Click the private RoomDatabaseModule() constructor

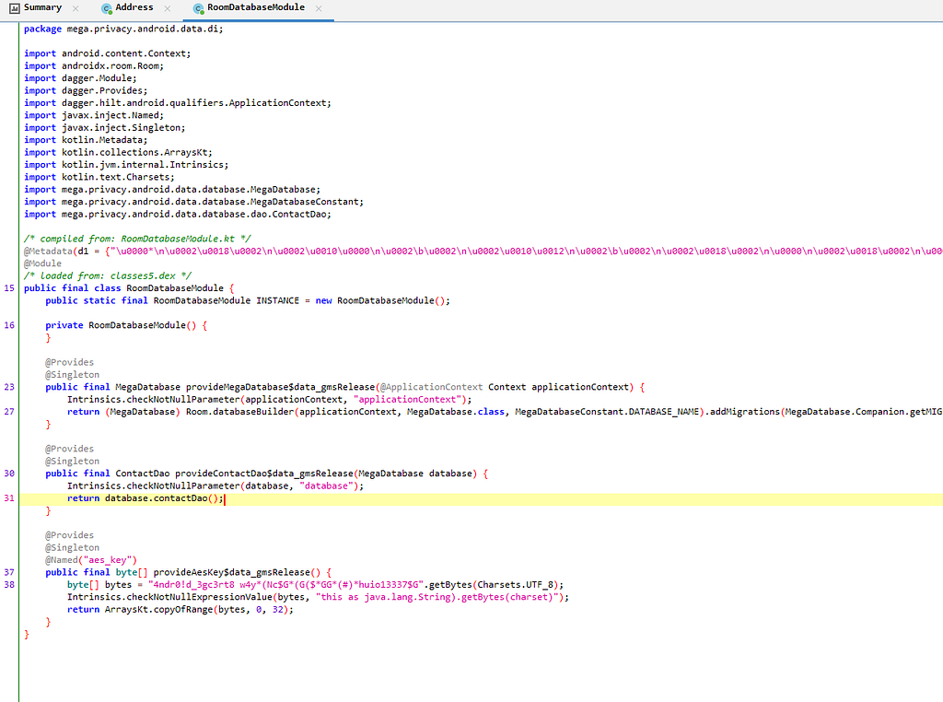tap(126, 325)
